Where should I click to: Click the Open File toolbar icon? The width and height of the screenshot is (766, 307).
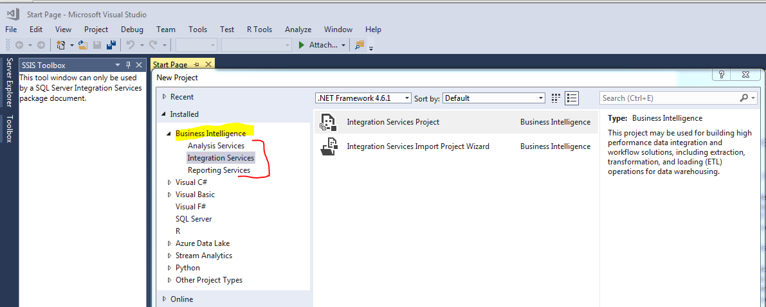pos(83,45)
